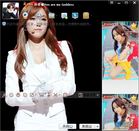139x131 pixels.
Task: Open the handwriting input pencil icon
Action: (32, 95)
